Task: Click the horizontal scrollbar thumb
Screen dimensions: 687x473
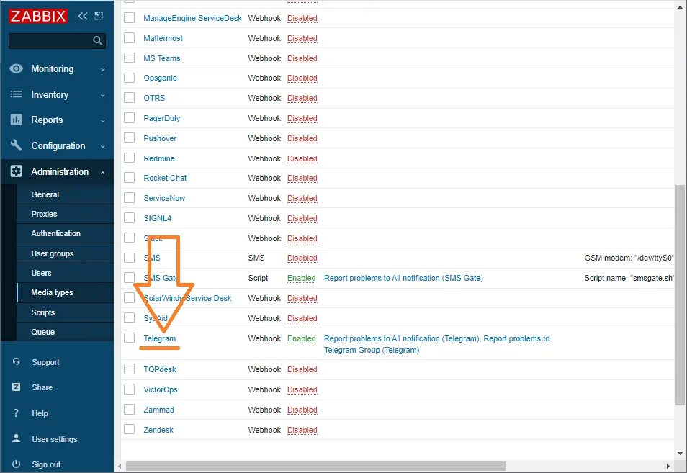Action: click(x=315, y=466)
